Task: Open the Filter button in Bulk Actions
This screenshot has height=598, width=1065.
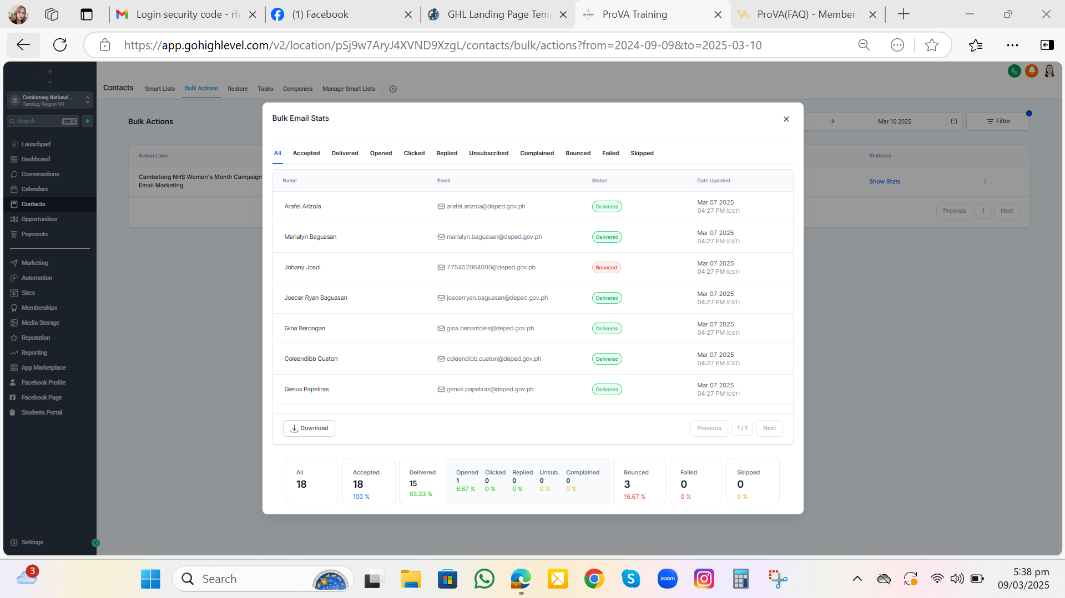Action: pyautogui.click(x=998, y=121)
